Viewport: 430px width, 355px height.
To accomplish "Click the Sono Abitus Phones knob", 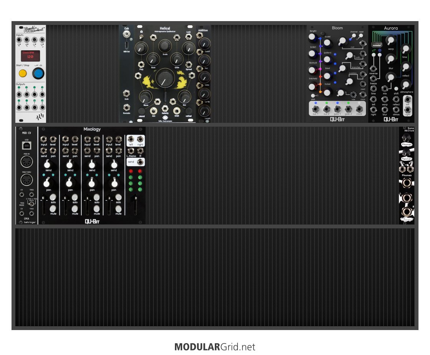I will click(x=406, y=137).
